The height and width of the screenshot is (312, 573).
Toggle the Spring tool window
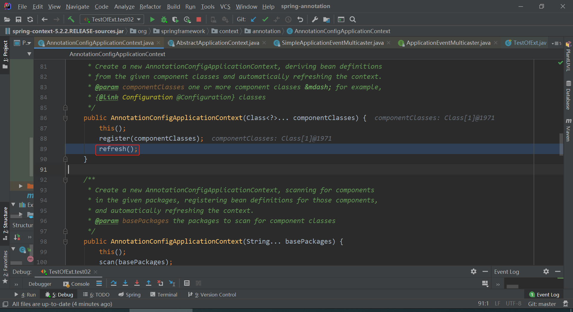click(129, 295)
